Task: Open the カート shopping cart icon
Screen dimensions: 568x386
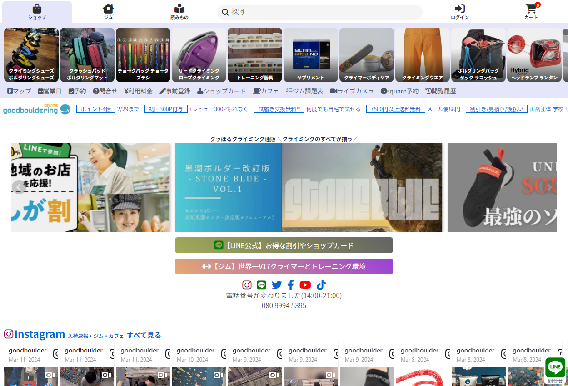Action: click(x=531, y=12)
